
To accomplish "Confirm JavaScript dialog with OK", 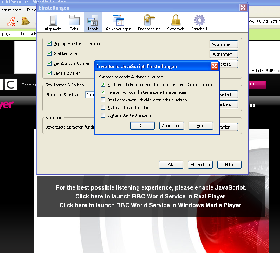I will tap(142, 126).
